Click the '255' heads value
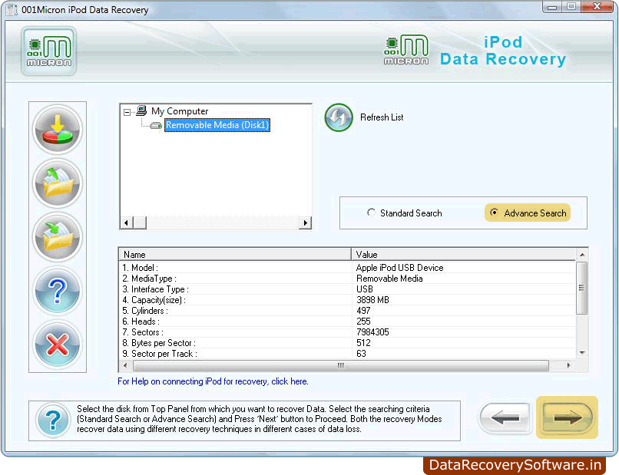The height and width of the screenshot is (475, 619). point(363,322)
